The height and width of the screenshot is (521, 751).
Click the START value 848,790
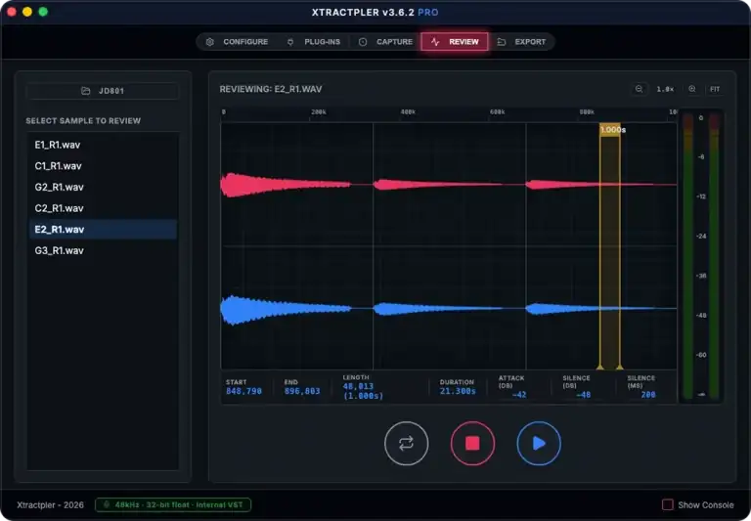243,391
